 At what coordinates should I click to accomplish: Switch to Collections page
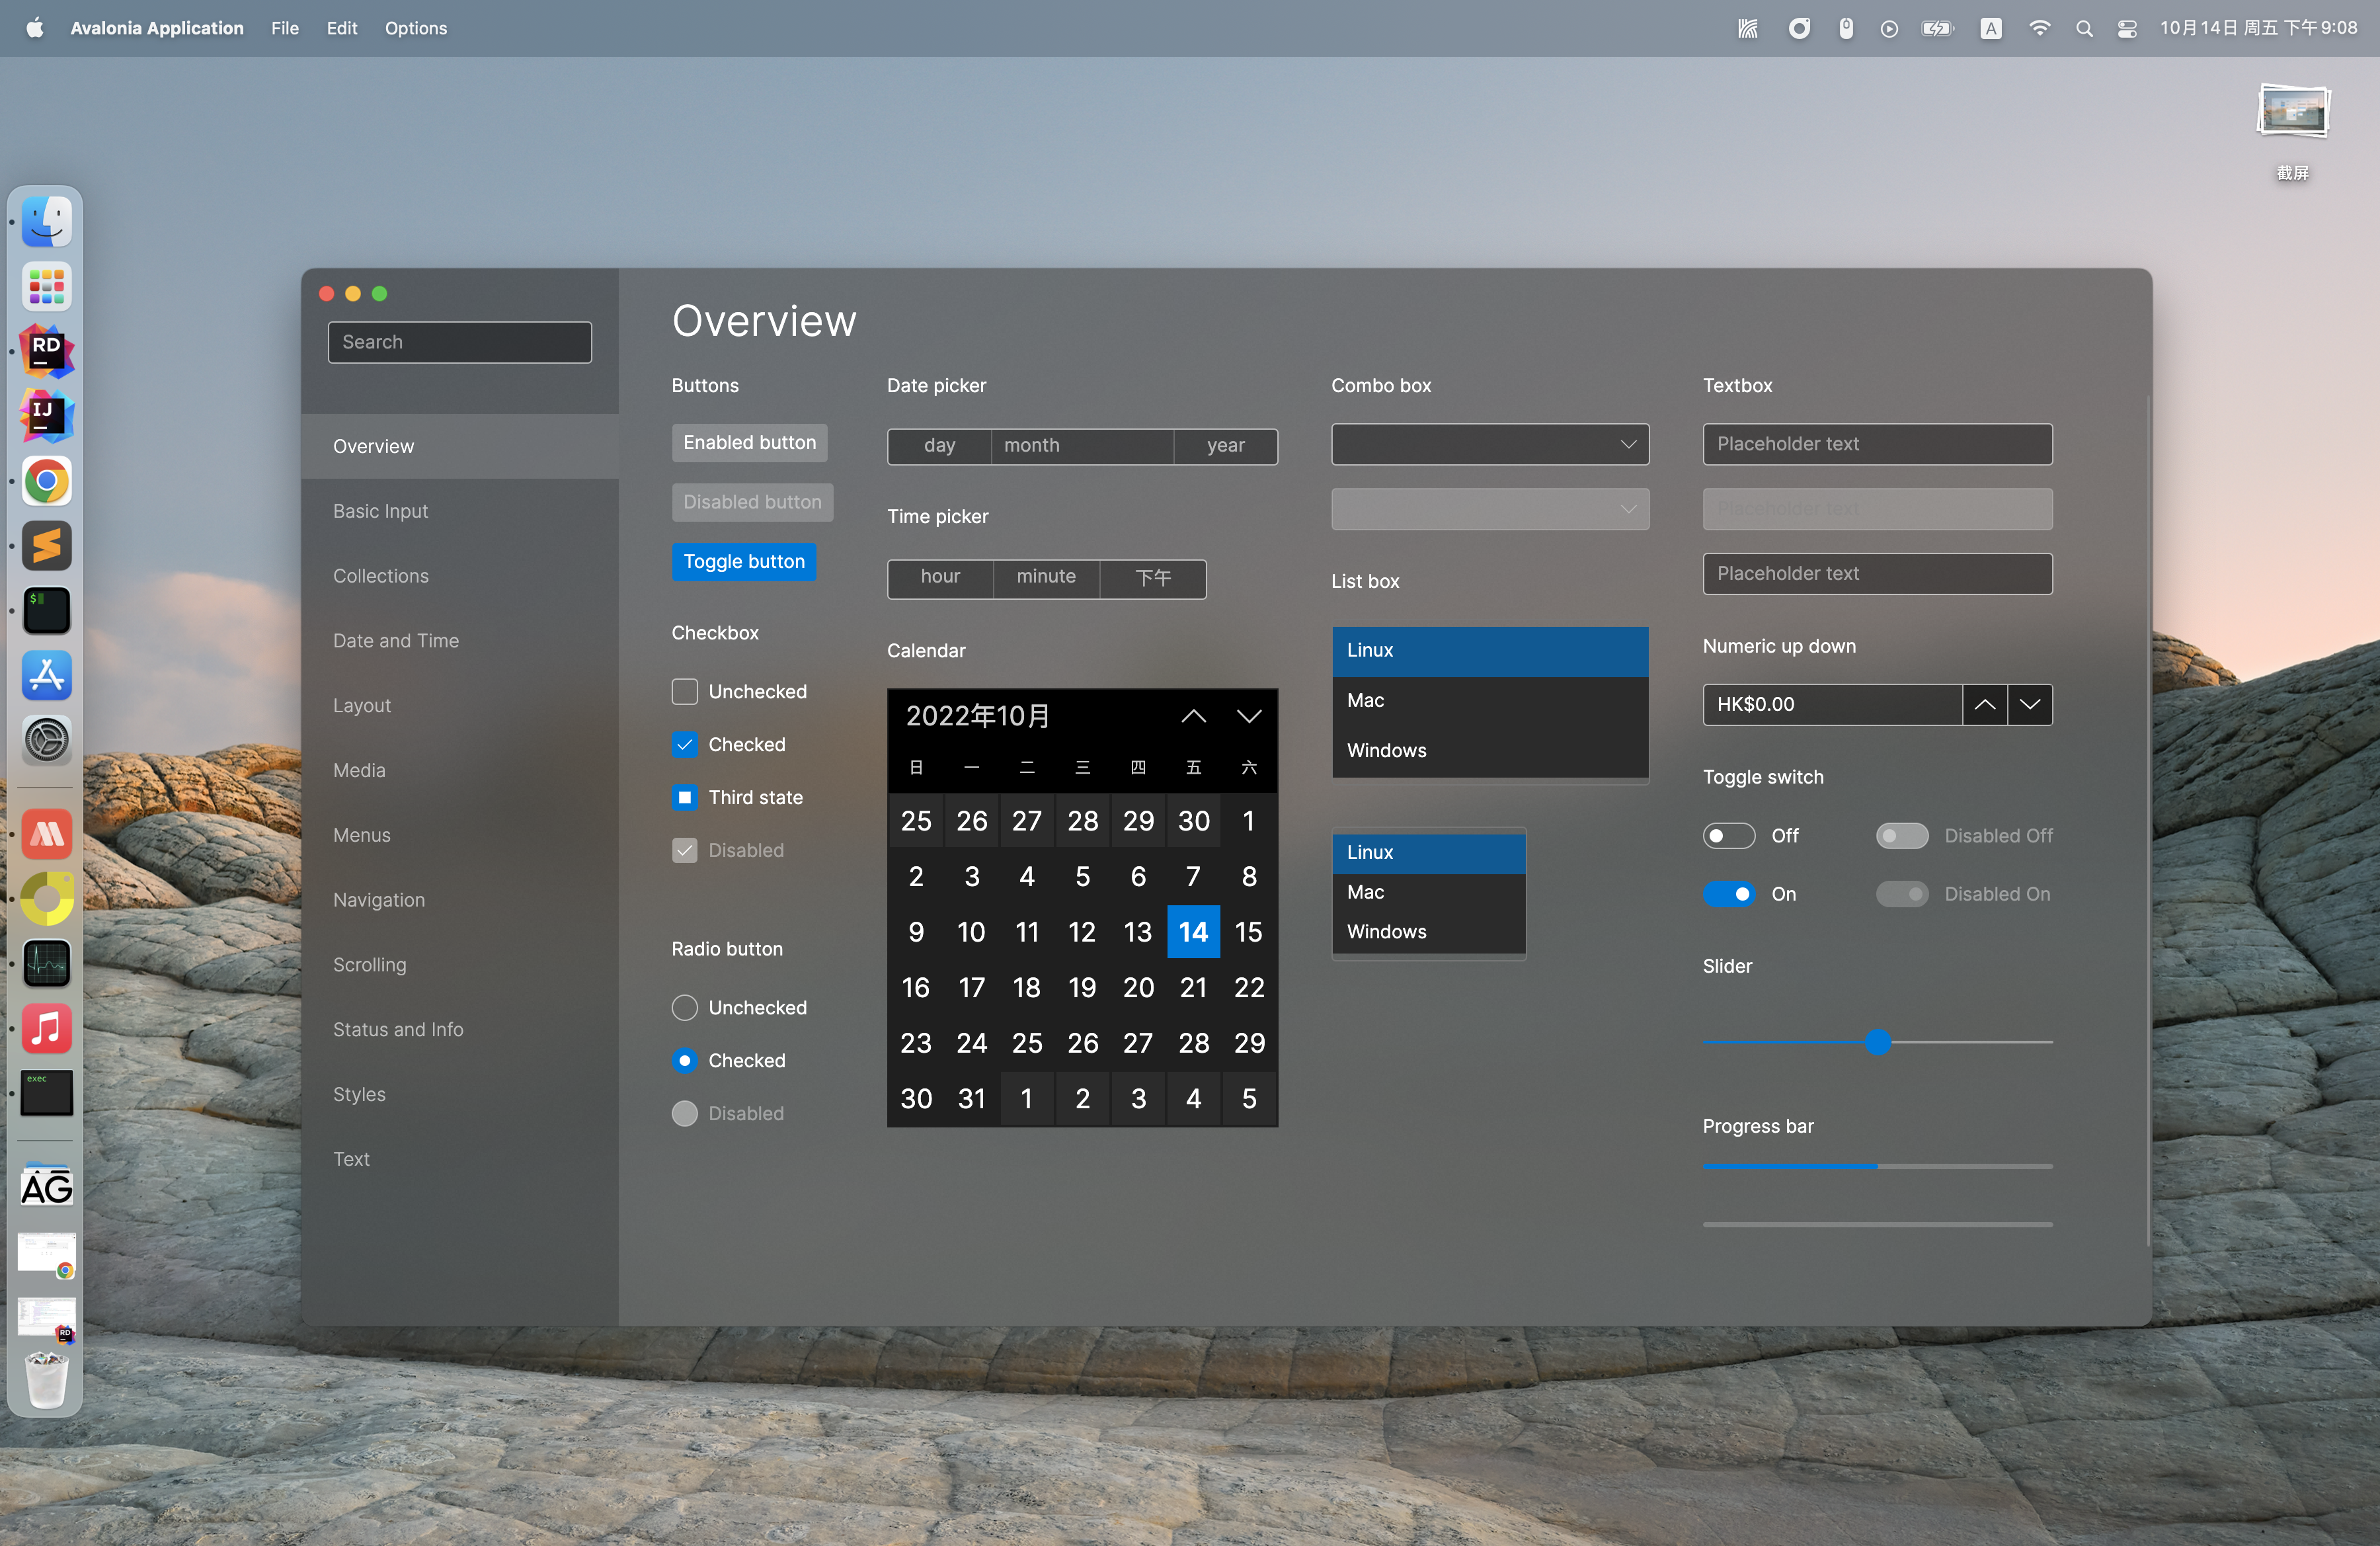(x=460, y=576)
